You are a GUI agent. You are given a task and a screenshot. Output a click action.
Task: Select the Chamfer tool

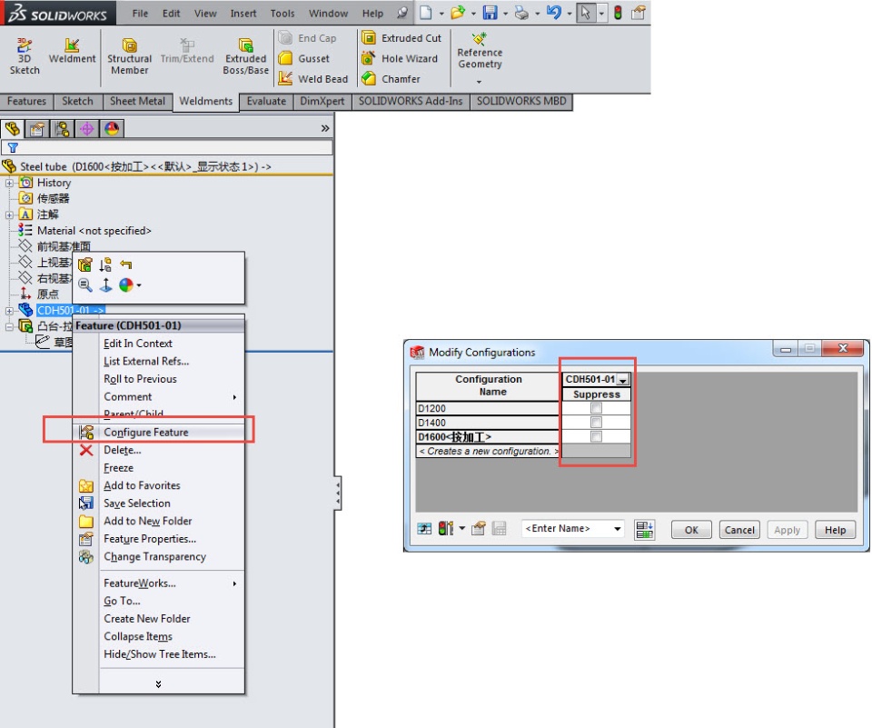pos(391,78)
